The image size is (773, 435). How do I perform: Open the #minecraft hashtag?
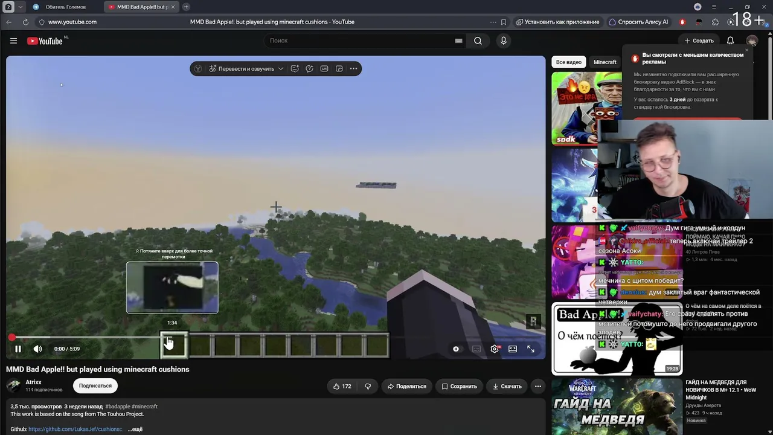(145, 407)
